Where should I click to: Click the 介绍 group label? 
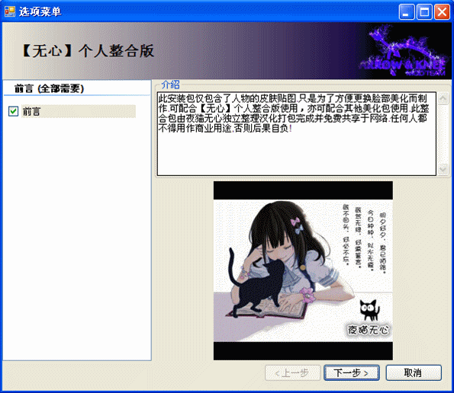pyautogui.click(x=171, y=85)
